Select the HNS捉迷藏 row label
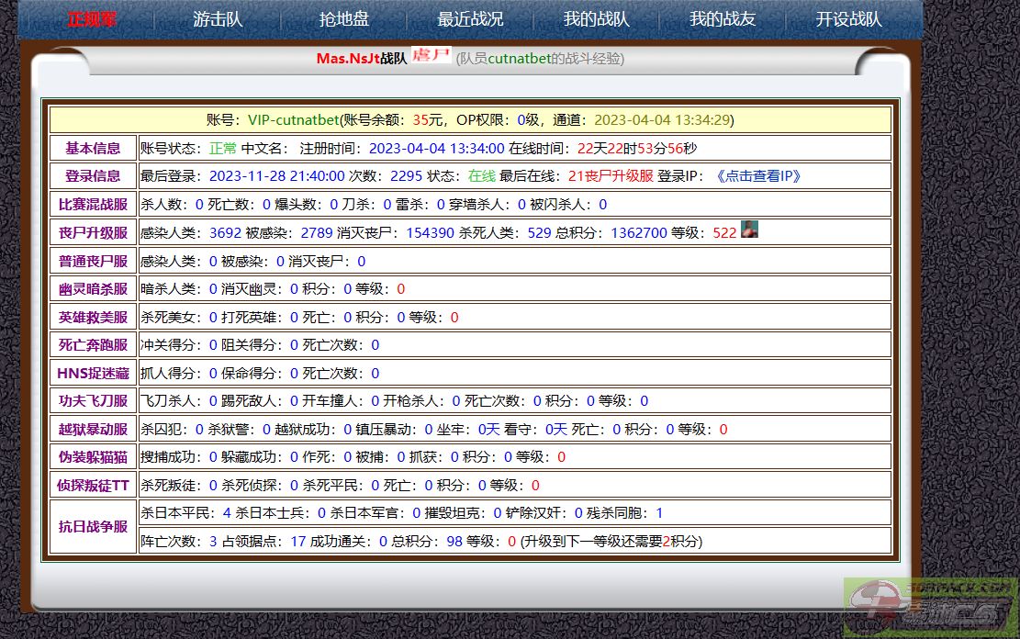 point(93,374)
